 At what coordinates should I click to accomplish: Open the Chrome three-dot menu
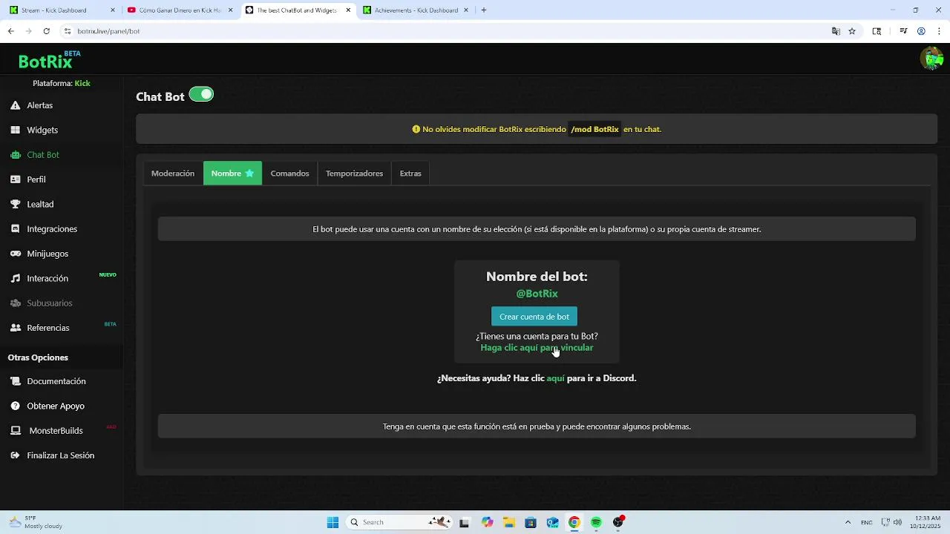(x=939, y=31)
